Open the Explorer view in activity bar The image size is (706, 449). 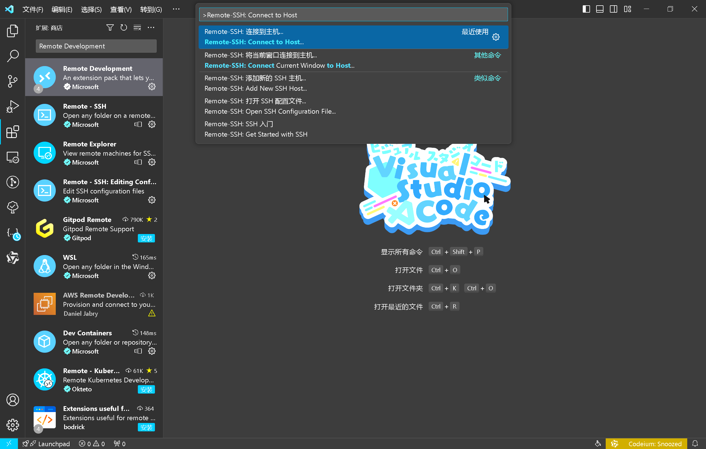point(13,31)
